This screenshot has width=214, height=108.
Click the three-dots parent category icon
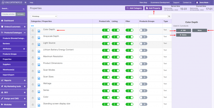click(32, 26)
